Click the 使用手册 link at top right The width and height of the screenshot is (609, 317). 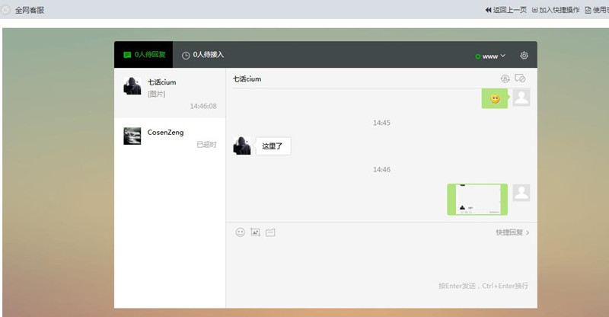click(x=598, y=10)
